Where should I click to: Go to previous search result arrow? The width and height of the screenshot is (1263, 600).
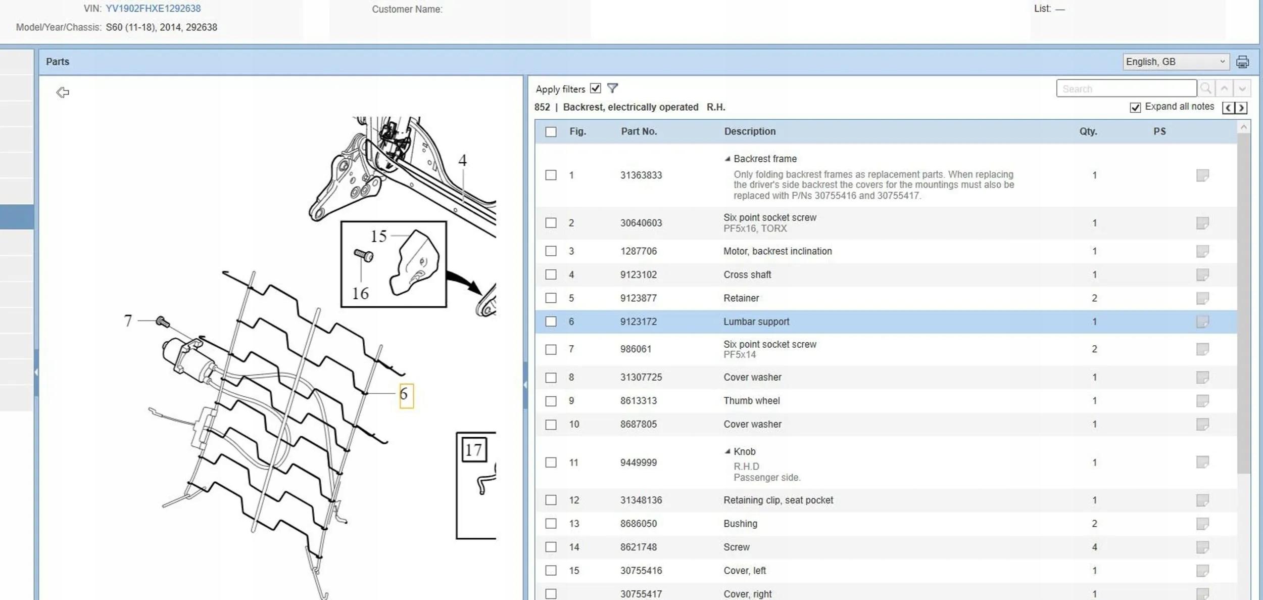click(1224, 88)
